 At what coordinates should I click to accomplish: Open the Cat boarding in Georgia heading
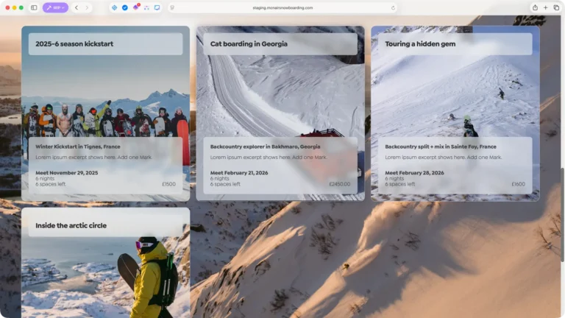coord(249,43)
